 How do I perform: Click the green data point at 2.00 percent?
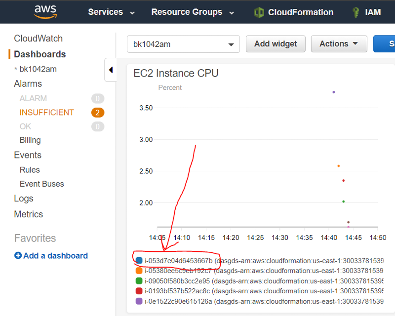pos(343,201)
